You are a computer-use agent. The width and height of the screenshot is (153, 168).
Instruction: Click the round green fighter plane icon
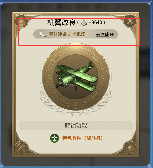pos(55,138)
